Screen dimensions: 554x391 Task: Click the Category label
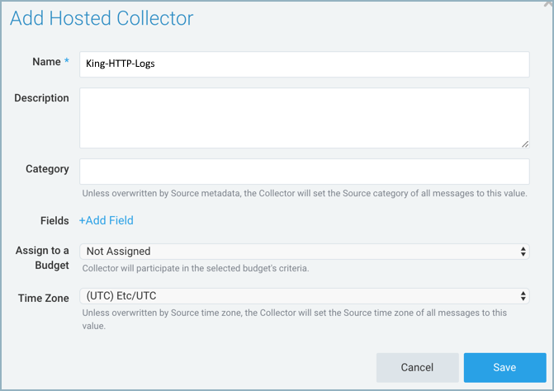tap(47, 169)
